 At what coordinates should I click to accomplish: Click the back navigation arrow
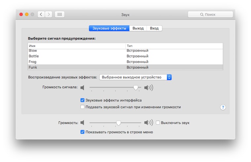tap(41, 15)
